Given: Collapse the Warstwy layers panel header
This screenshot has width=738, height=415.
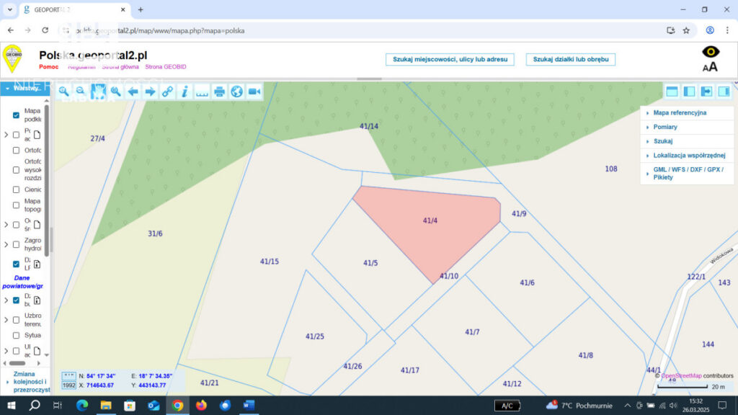Looking at the screenshot, I should tap(25, 88).
